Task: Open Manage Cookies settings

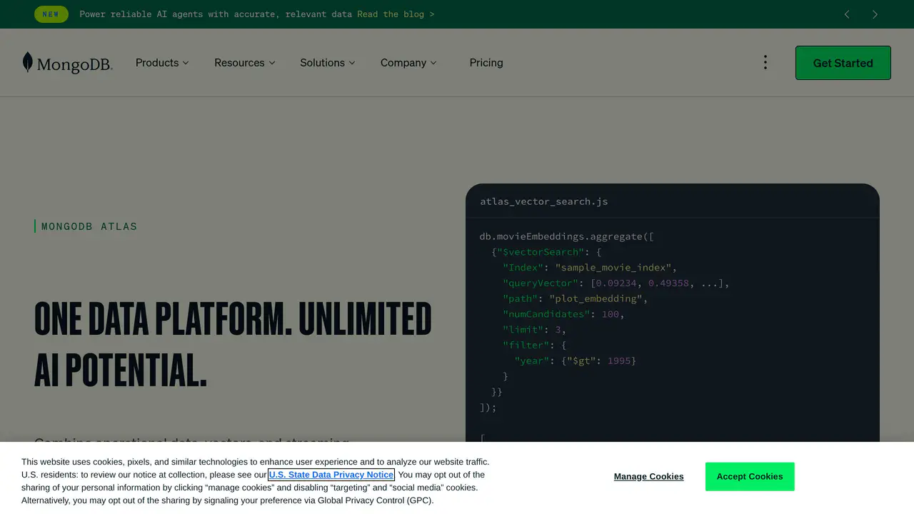Action: [x=648, y=476]
